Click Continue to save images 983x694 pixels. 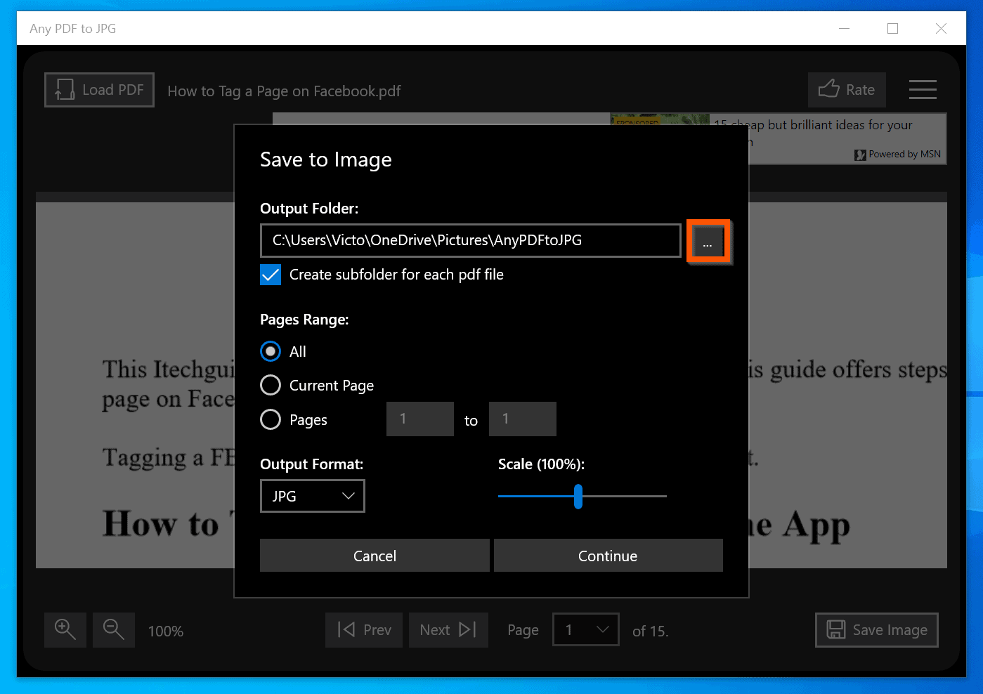[607, 555]
